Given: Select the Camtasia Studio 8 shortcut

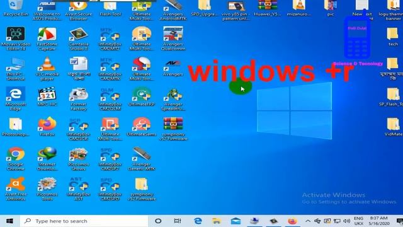Looking at the screenshot, I should (78, 38).
